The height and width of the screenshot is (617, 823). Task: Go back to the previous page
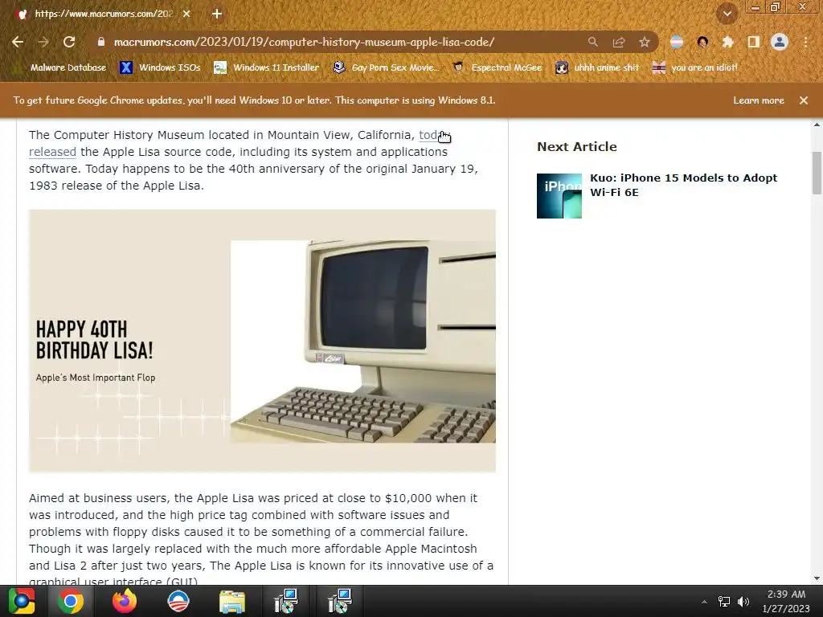[18, 42]
